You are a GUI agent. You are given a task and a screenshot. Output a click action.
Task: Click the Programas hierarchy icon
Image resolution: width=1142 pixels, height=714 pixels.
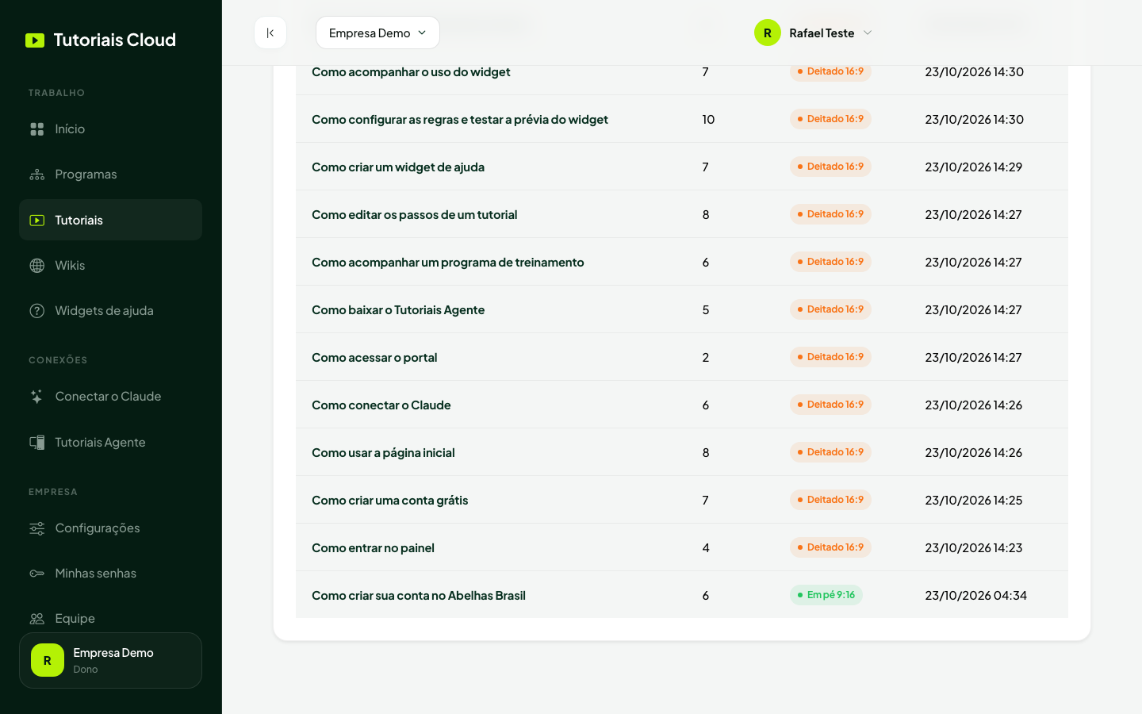pos(37,175)
